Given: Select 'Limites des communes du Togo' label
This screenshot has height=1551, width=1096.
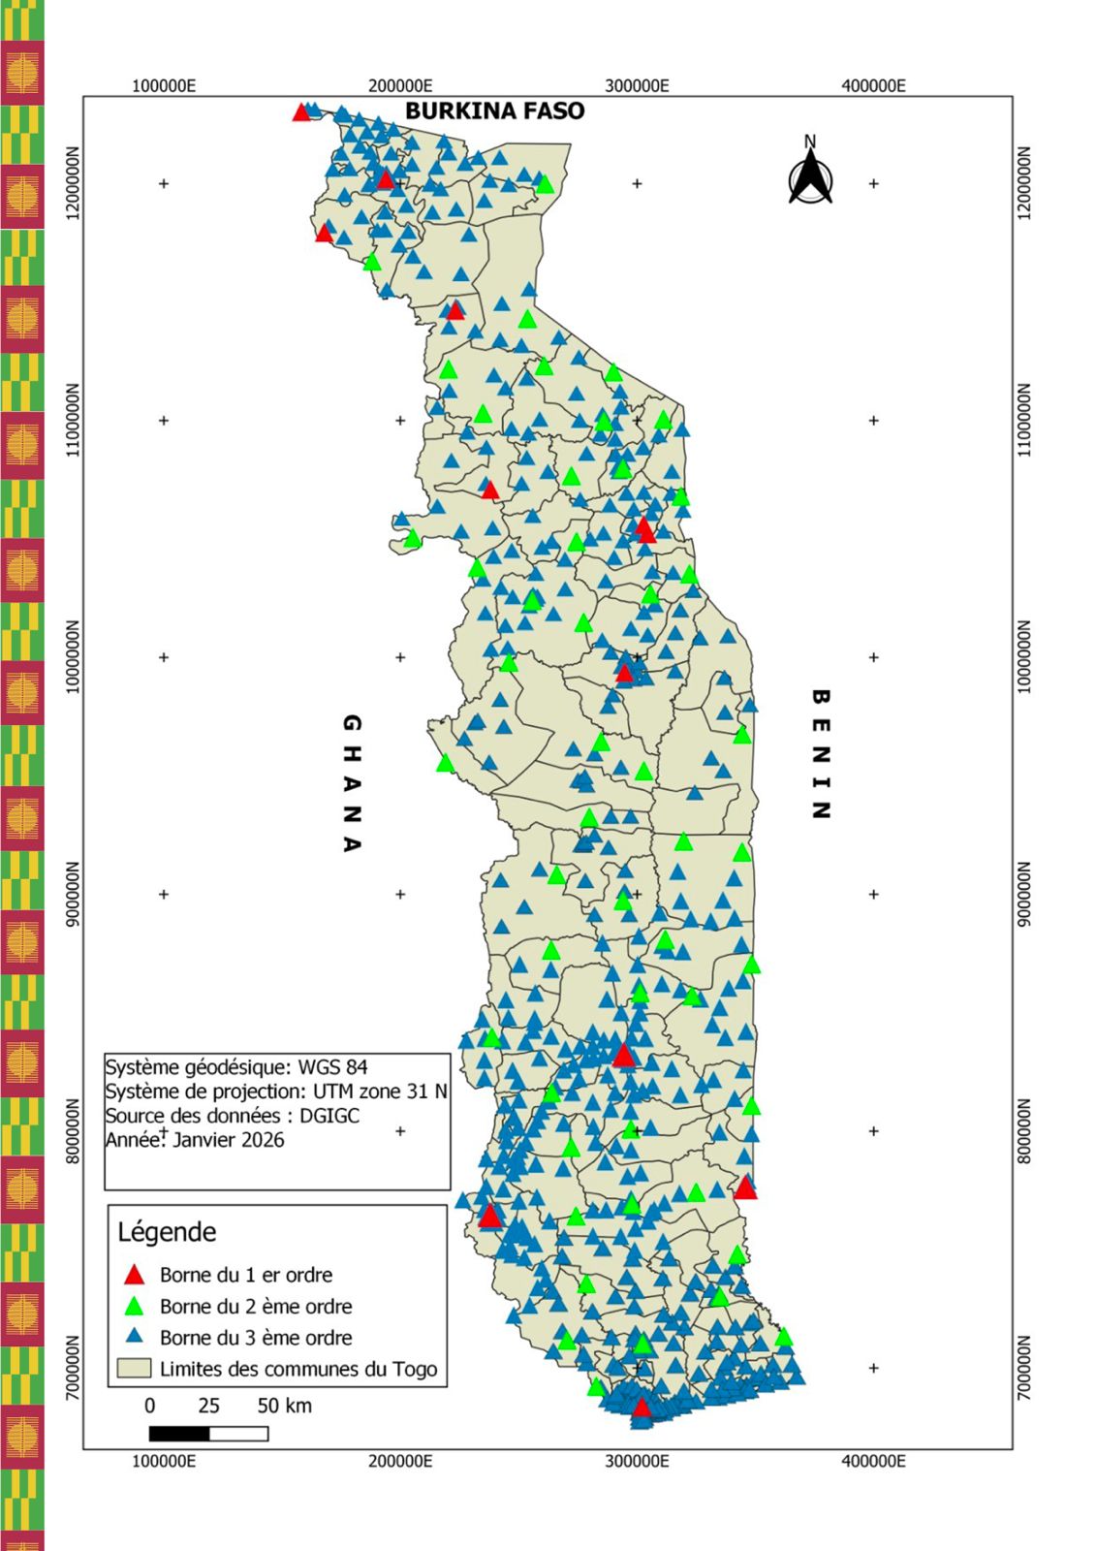Looking at the screenshot, I should click(298, 1369).
